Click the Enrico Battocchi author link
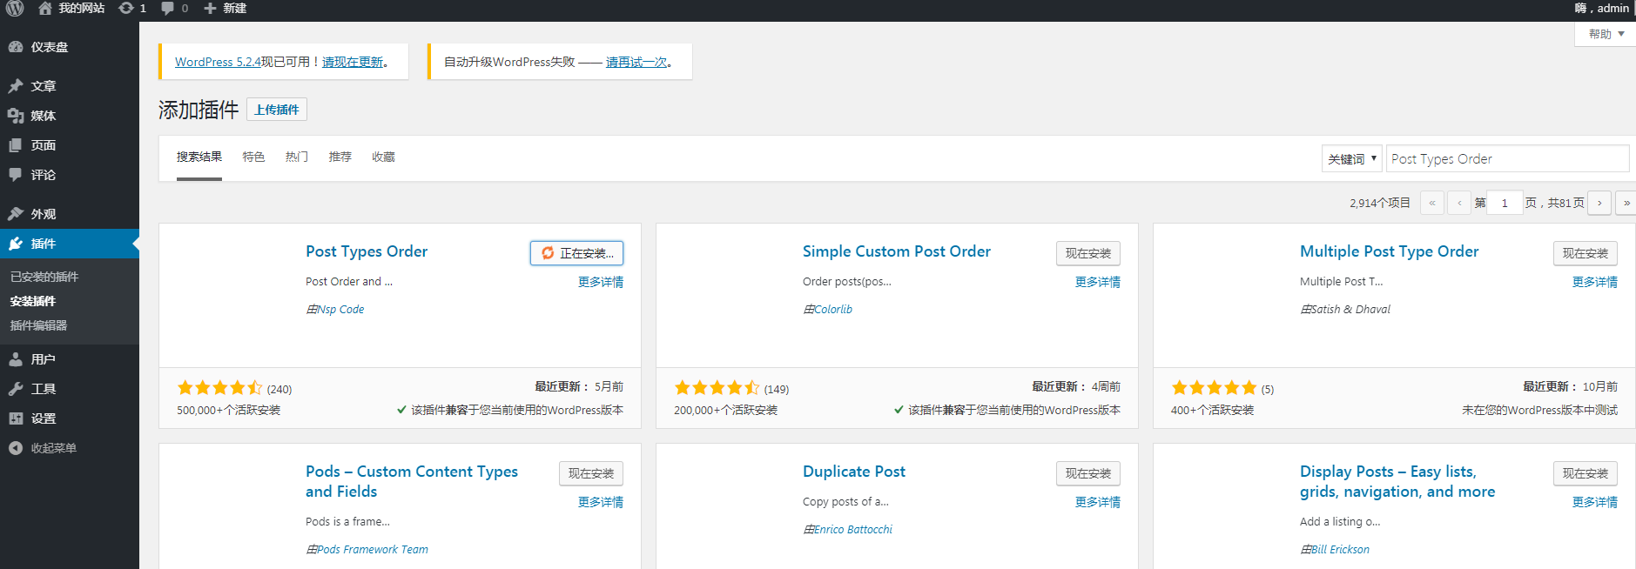 click(853, 529)
